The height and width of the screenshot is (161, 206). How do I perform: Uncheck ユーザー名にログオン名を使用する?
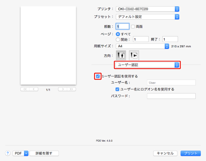[x=117, y=89]
